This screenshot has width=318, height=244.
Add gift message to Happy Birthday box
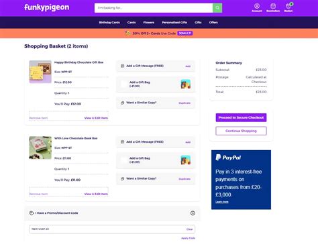point(188,66)
